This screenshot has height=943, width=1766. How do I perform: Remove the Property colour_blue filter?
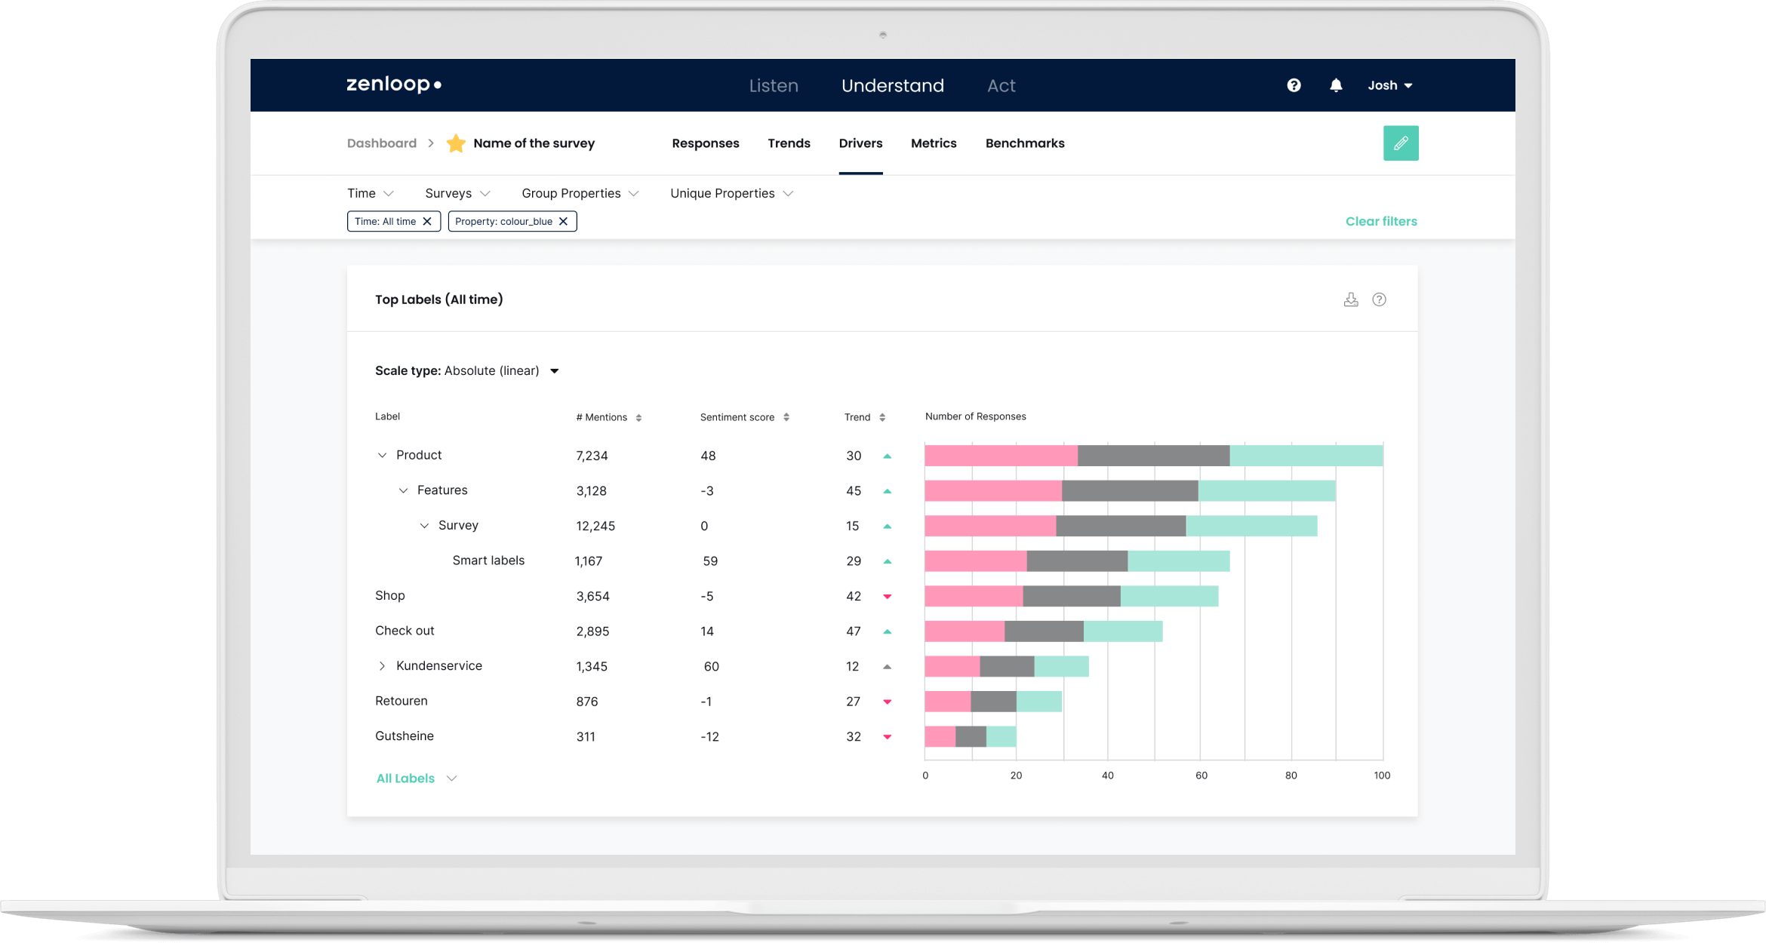click(x=563, y=220)
